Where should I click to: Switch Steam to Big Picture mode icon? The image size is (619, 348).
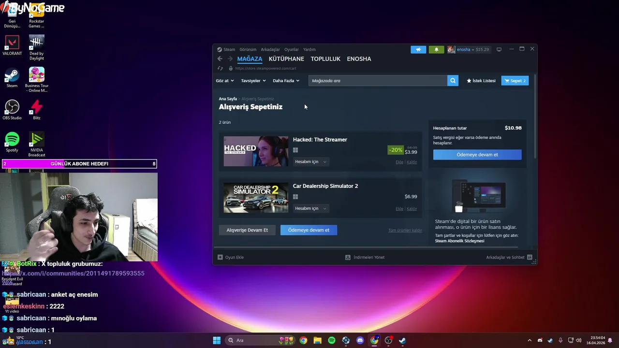499,49
